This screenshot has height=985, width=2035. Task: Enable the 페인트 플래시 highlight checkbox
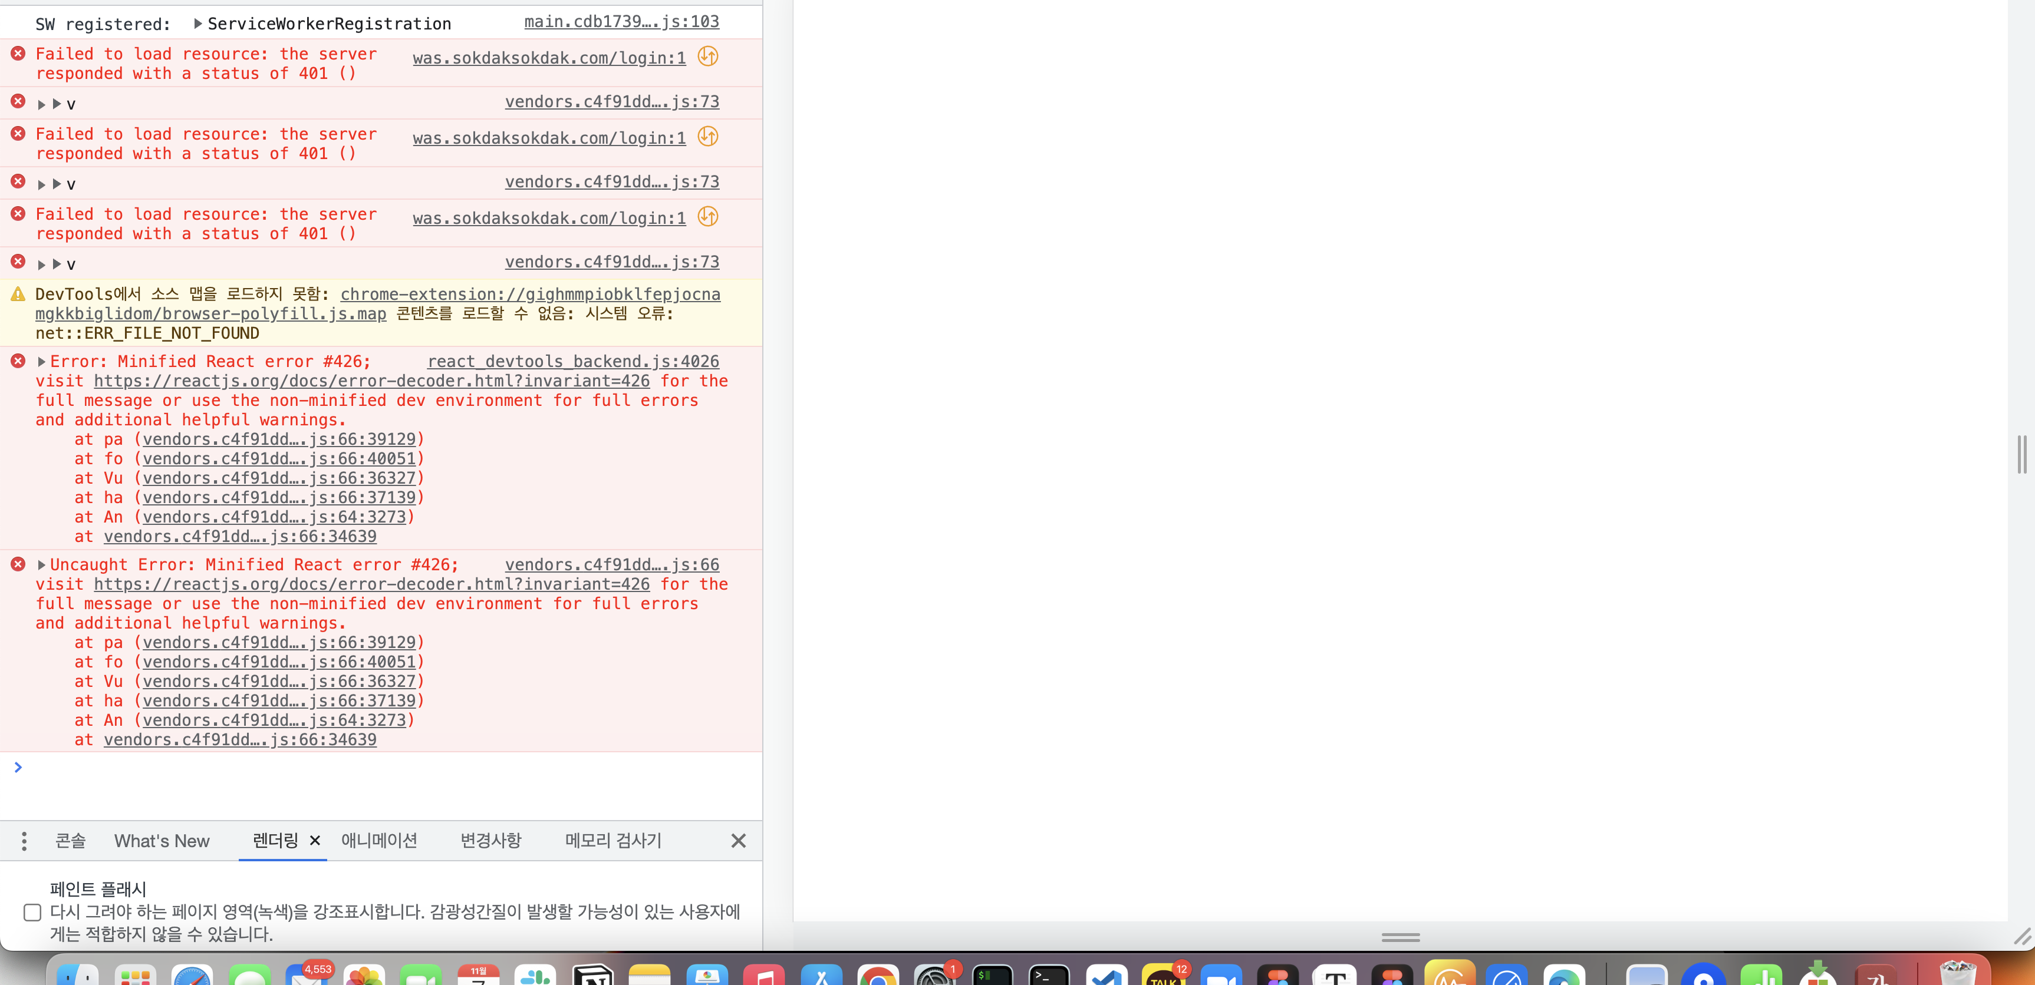(32, 913)
